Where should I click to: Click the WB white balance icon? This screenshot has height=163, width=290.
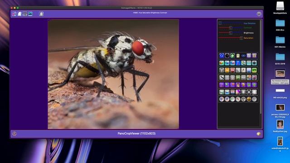click(232, 92)
